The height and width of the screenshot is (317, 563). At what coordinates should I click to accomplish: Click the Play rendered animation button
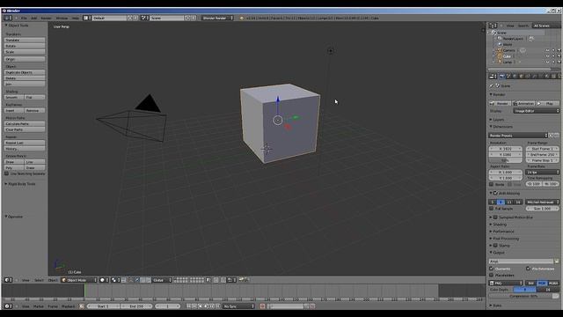(x=548, y=104)
